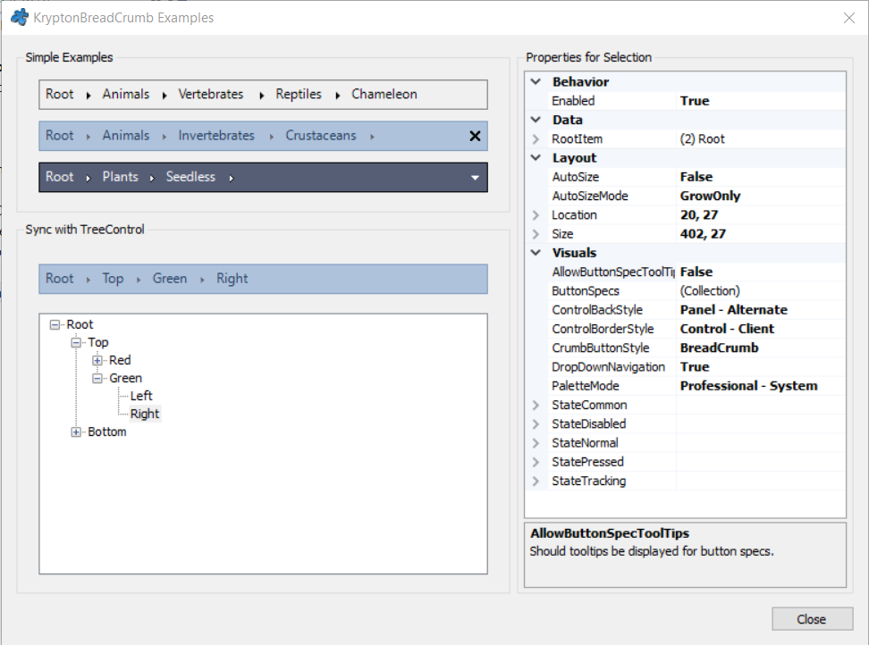869x645 pixels.
Task: Open the arrow after Crustaceans crumb
Action: click(372, 137)
